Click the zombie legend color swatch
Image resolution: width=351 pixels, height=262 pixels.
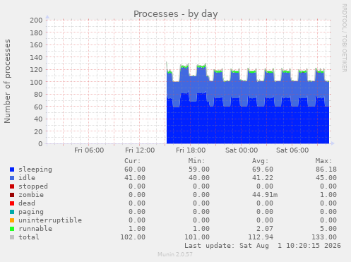click(12, 195)
